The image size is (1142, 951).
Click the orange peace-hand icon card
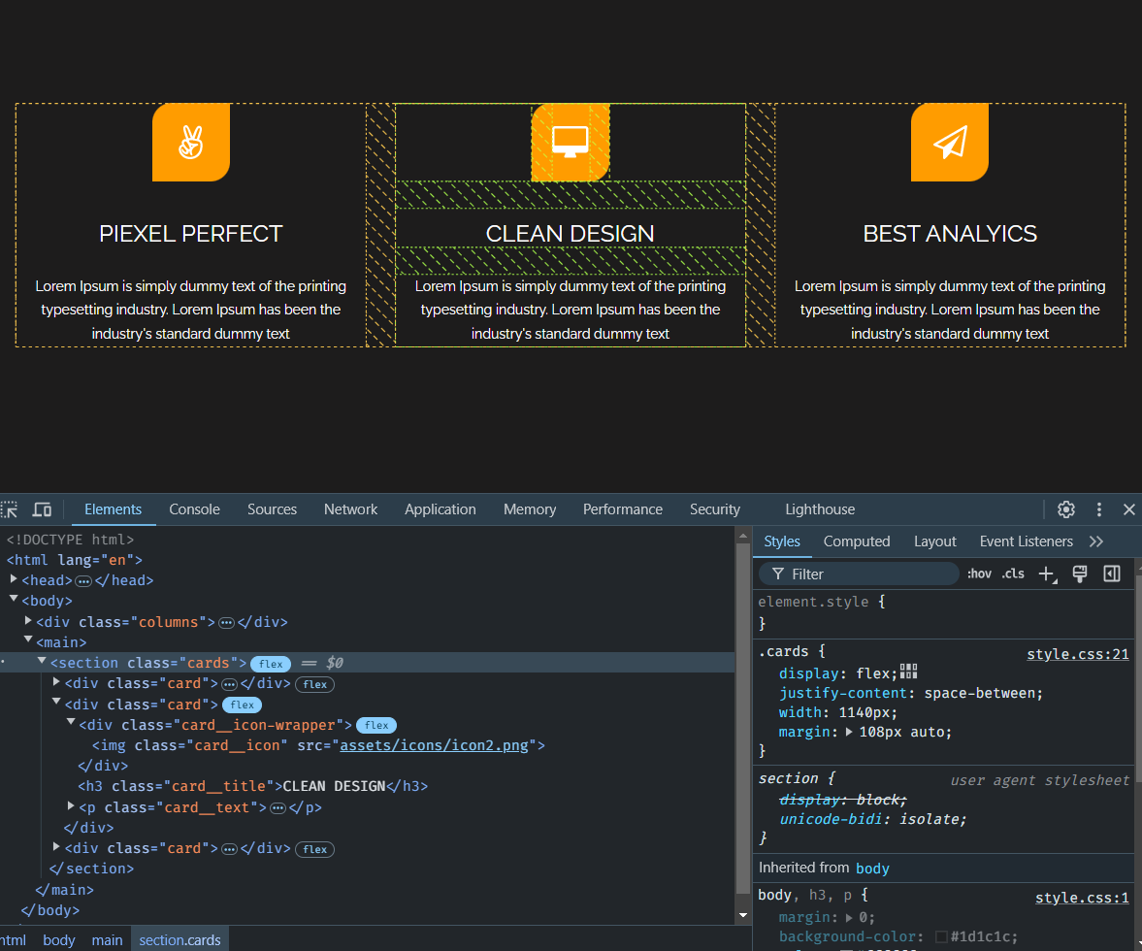click(191, 142)
